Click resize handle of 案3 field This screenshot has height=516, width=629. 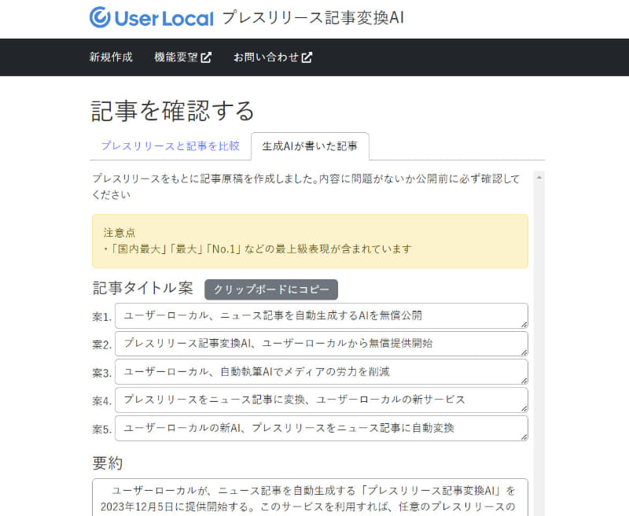click(x=524, y=381)
